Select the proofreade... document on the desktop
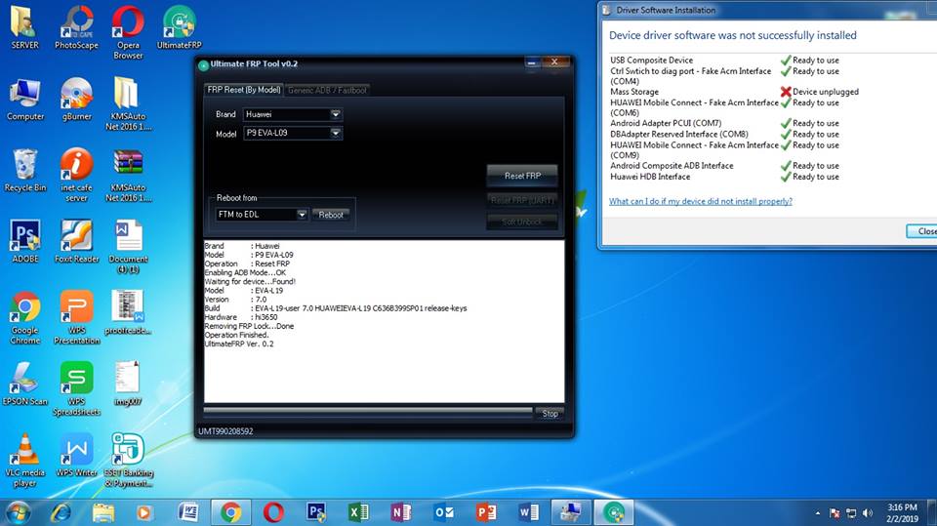 pyautogui.click(x=128, y=312)
